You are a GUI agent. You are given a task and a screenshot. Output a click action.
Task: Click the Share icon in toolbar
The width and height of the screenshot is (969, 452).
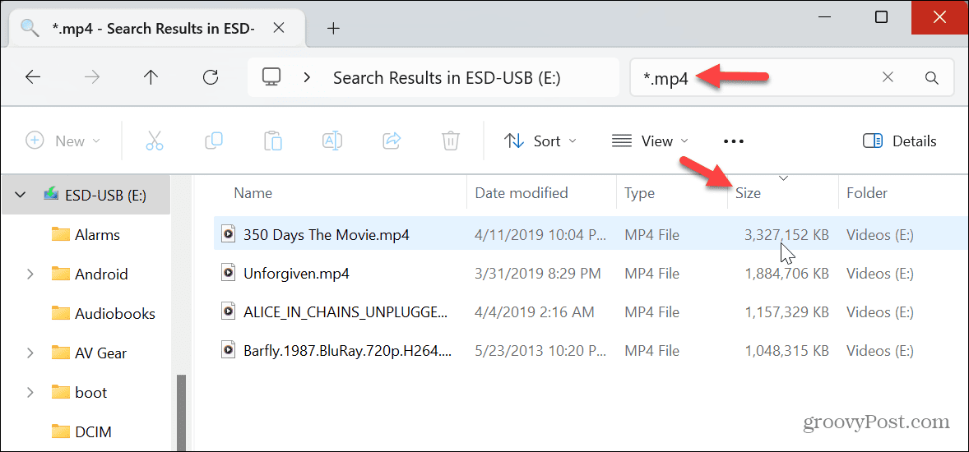pyautogui.click(x=392, y=141)
